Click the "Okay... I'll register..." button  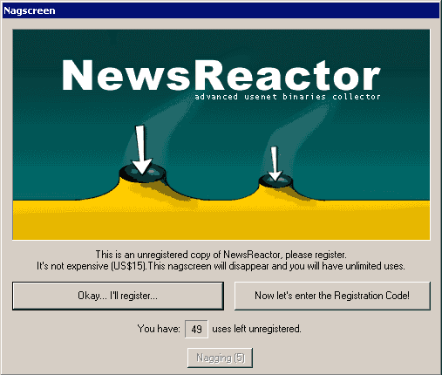(x=118, y=296)
